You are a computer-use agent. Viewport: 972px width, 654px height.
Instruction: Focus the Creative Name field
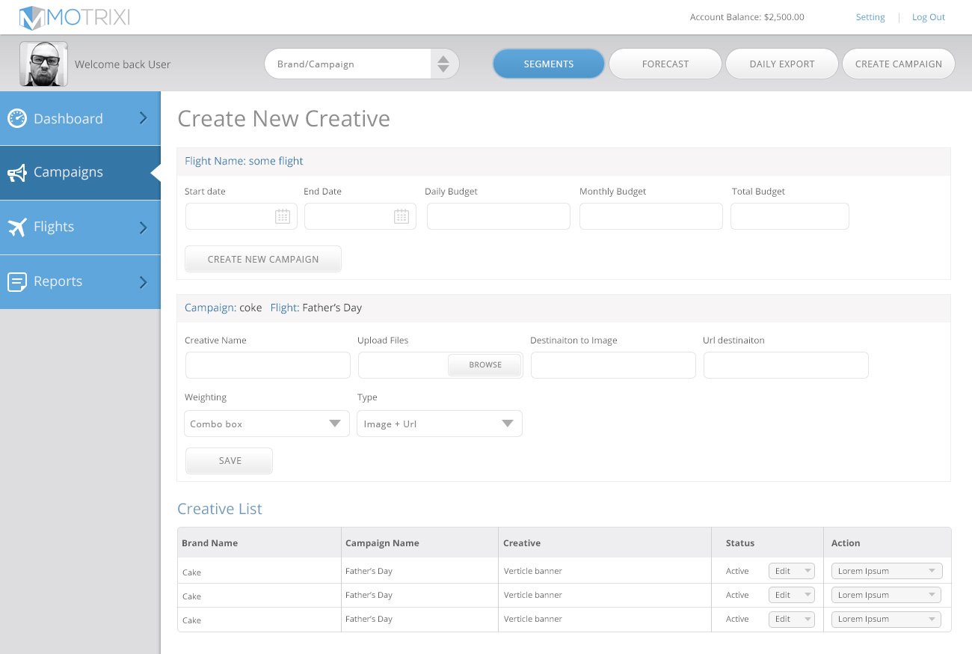pos(268,365)
